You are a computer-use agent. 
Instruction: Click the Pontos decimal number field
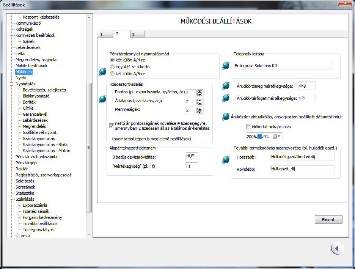click(191, 93)
